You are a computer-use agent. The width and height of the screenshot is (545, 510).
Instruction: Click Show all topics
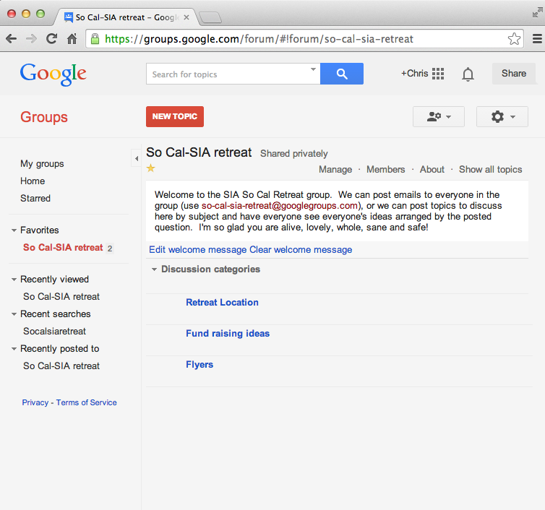click(x=491, y=170)
